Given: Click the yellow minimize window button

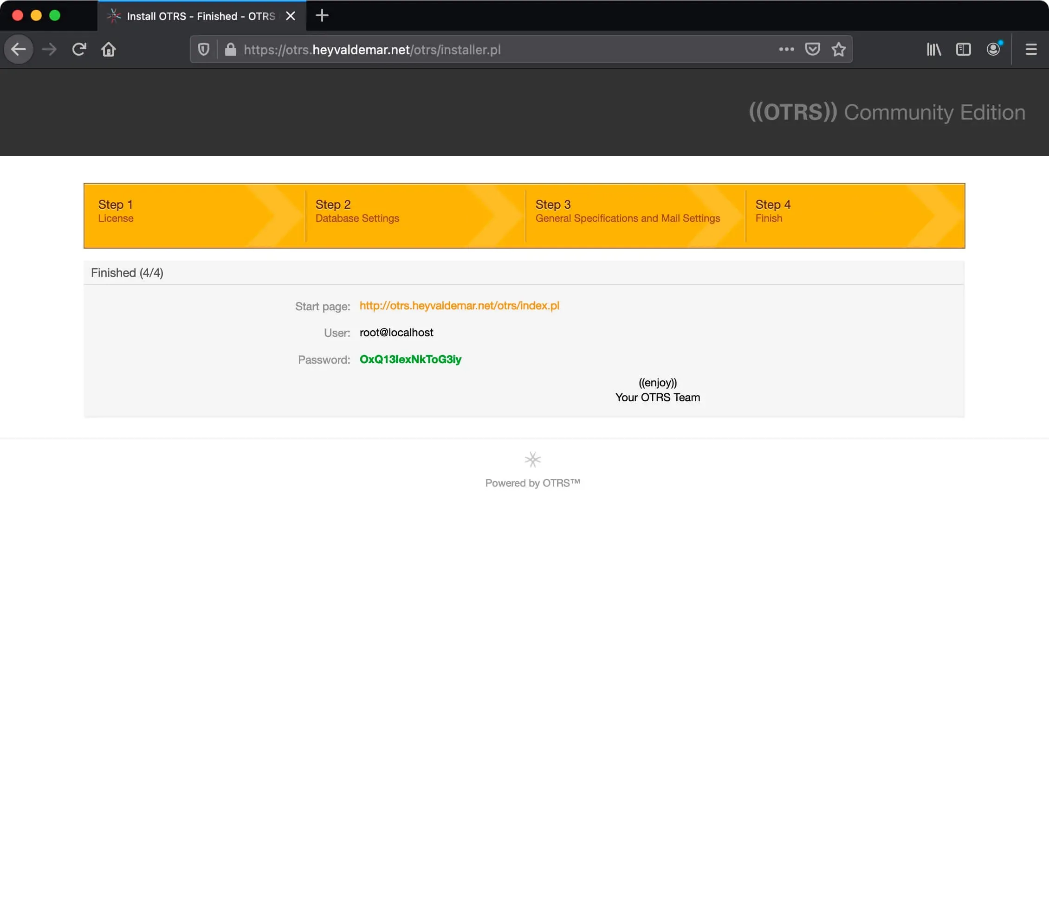Looking at the screenshot, I should (36, 15).
